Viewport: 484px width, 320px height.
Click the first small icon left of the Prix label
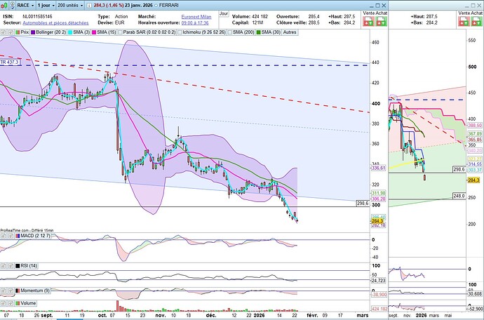(3, 32)
